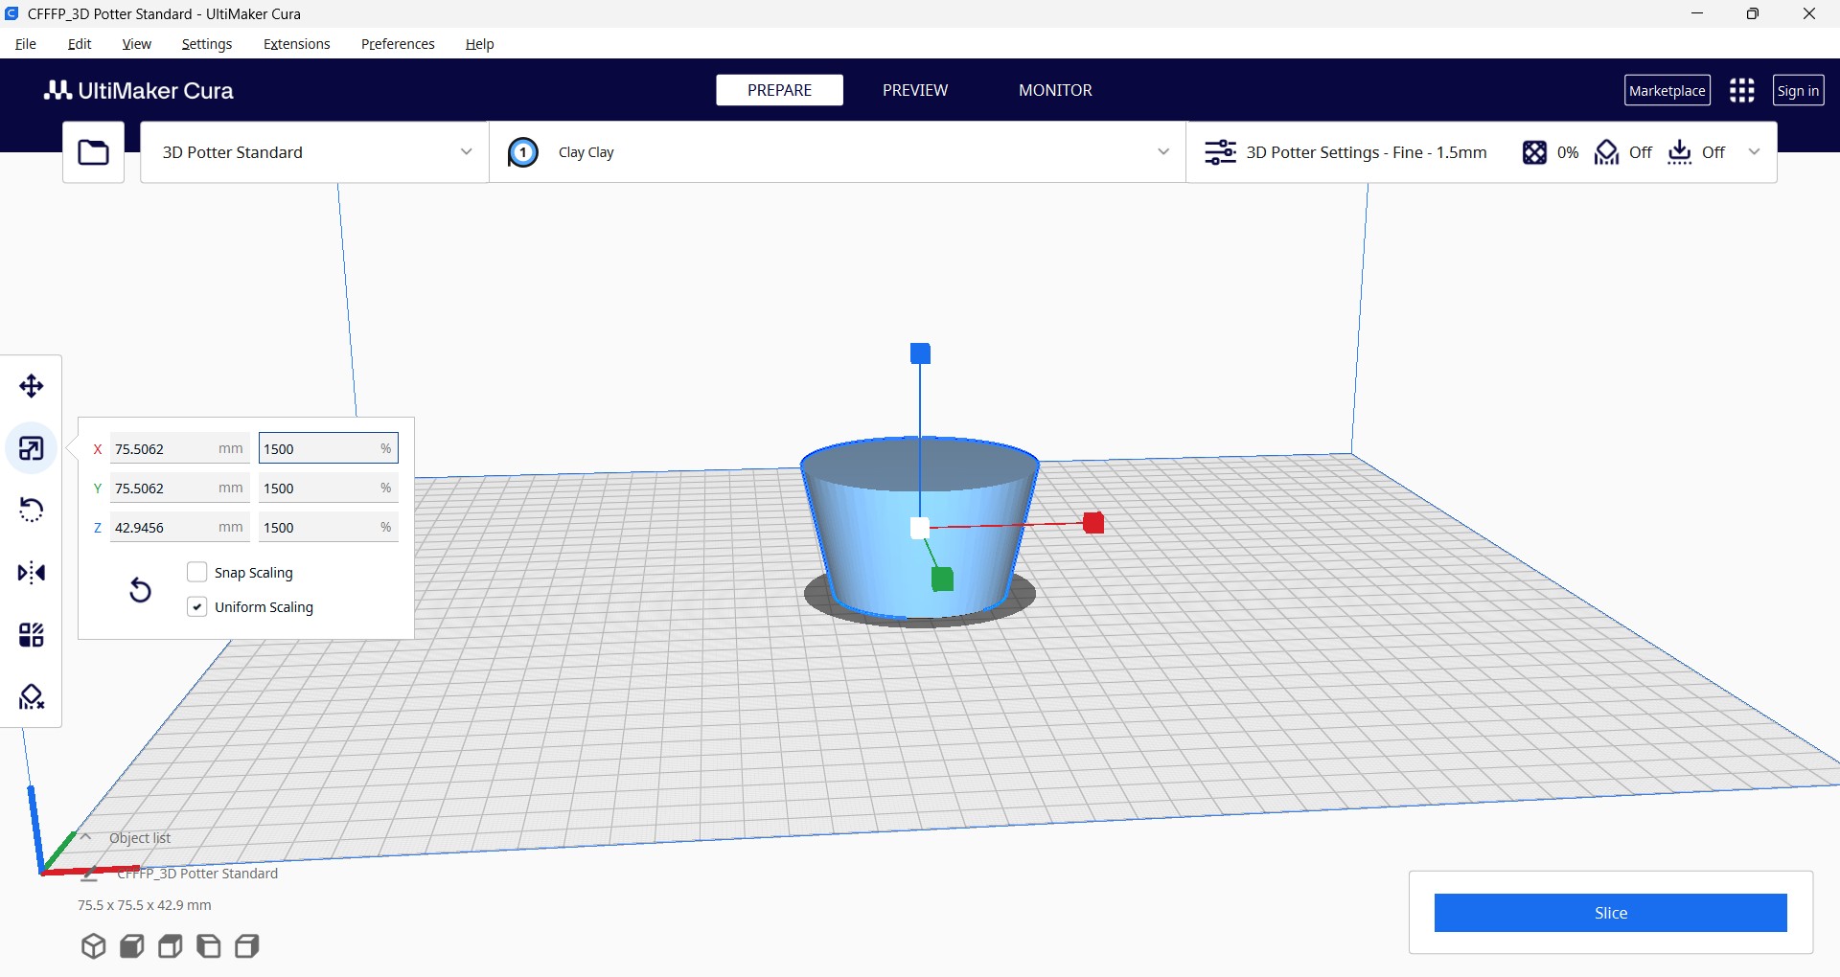Disable the Uniform Scaling checkbox
This screenshot has height=977, width=1840.
pos(197,606)
